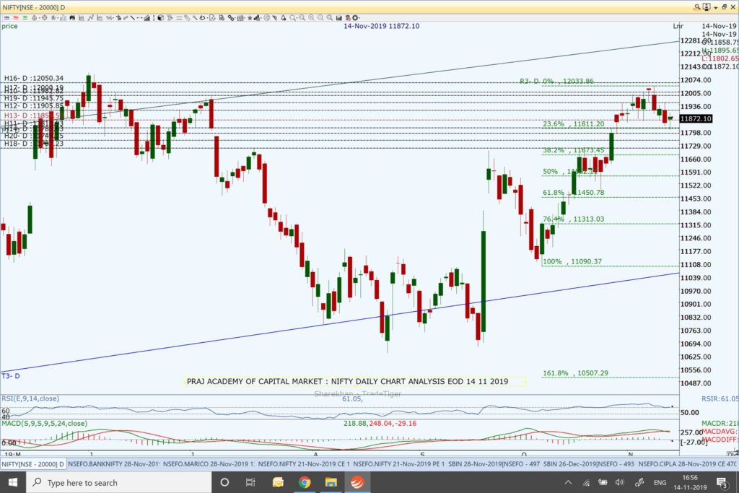Select the horizontal arrow line tool
Image resolution: width=739 pixels, height=493 pixels.
[139, 18]
